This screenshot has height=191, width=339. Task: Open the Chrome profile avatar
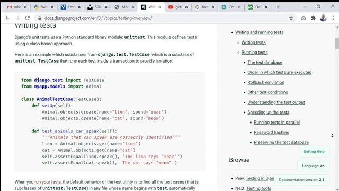coord(323,18)
